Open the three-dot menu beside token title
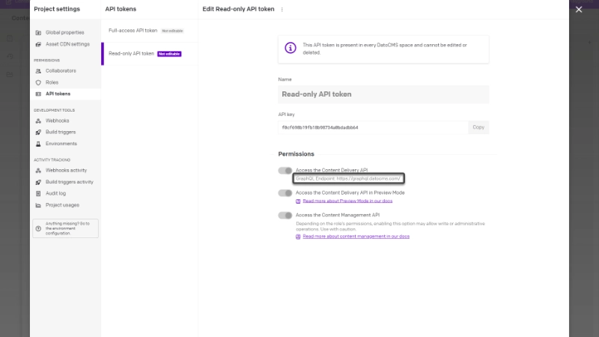 282,10
